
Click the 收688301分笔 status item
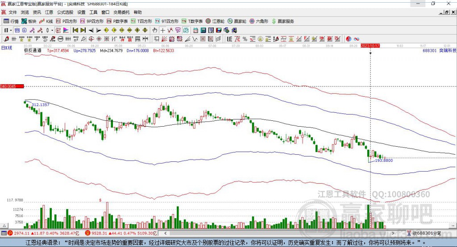tap(424, 233)
